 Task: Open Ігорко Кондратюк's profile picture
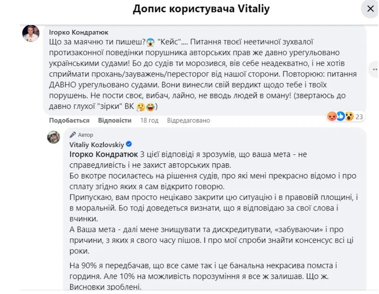click(31, 34)
